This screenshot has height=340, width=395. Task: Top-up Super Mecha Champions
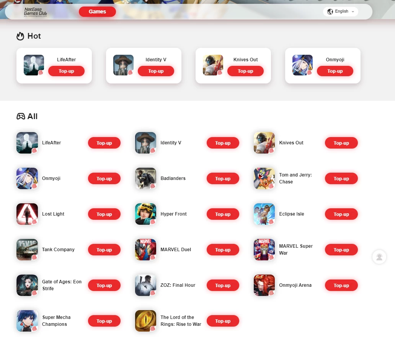click(104, 321)
